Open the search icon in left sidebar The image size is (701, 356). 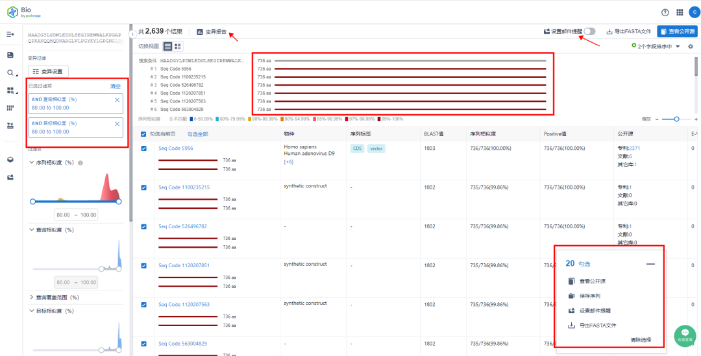pos(10,73)
